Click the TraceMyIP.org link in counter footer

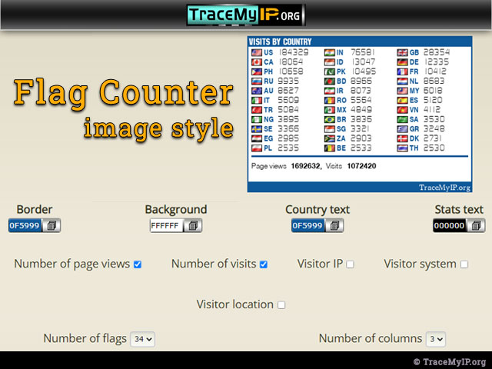click(444, 188)
